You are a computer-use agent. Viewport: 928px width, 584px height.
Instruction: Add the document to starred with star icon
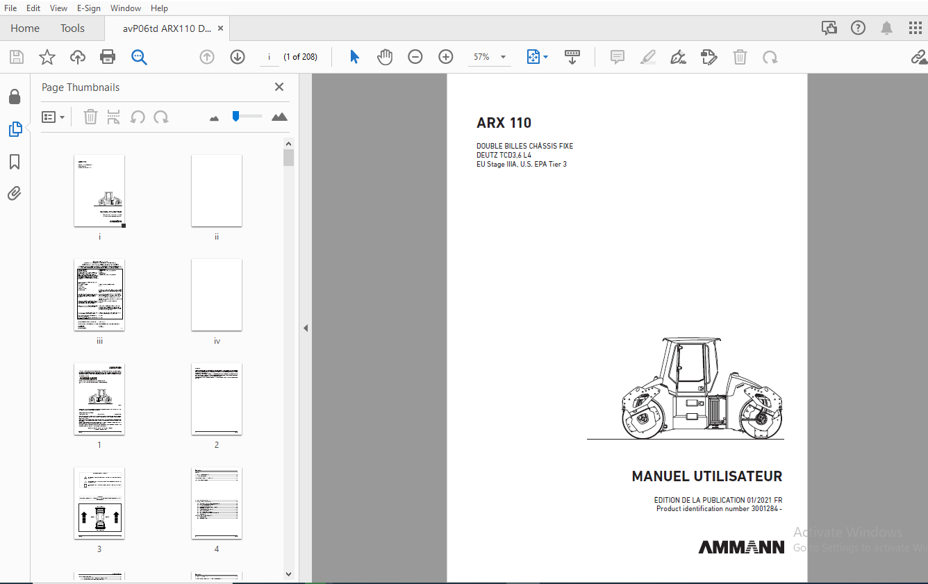(47, 57)
